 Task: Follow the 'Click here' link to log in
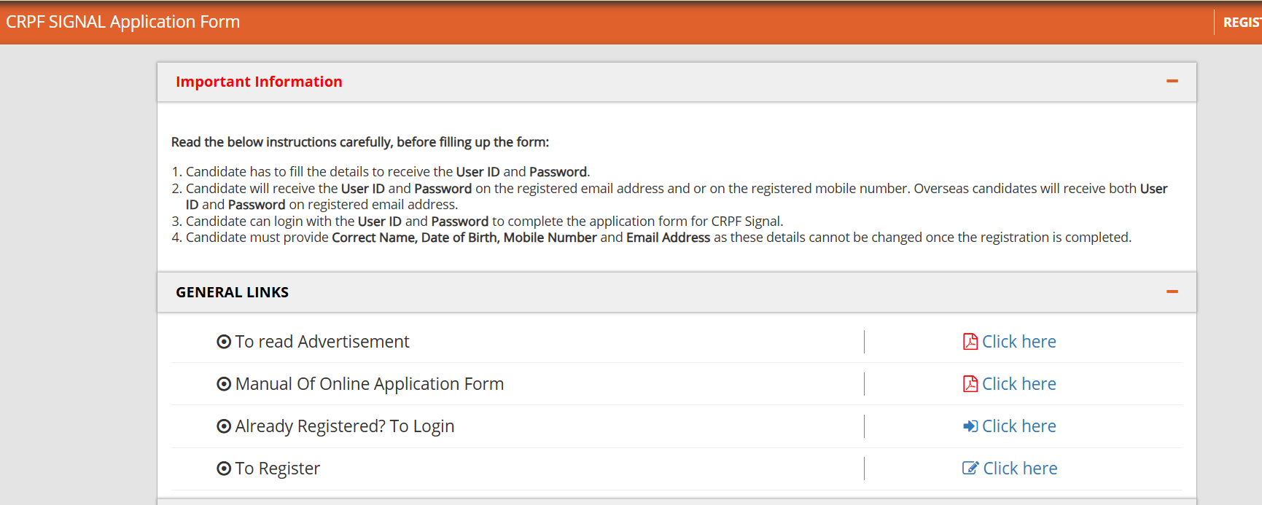[1018, 426]
